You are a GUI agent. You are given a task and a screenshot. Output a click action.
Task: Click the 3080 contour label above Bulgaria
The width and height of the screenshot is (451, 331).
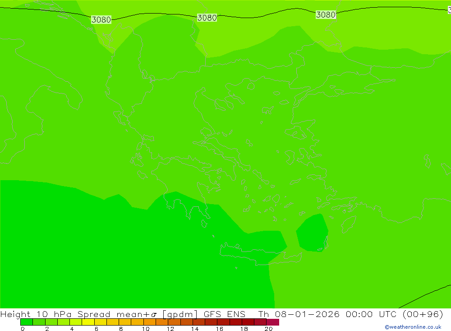207,18
